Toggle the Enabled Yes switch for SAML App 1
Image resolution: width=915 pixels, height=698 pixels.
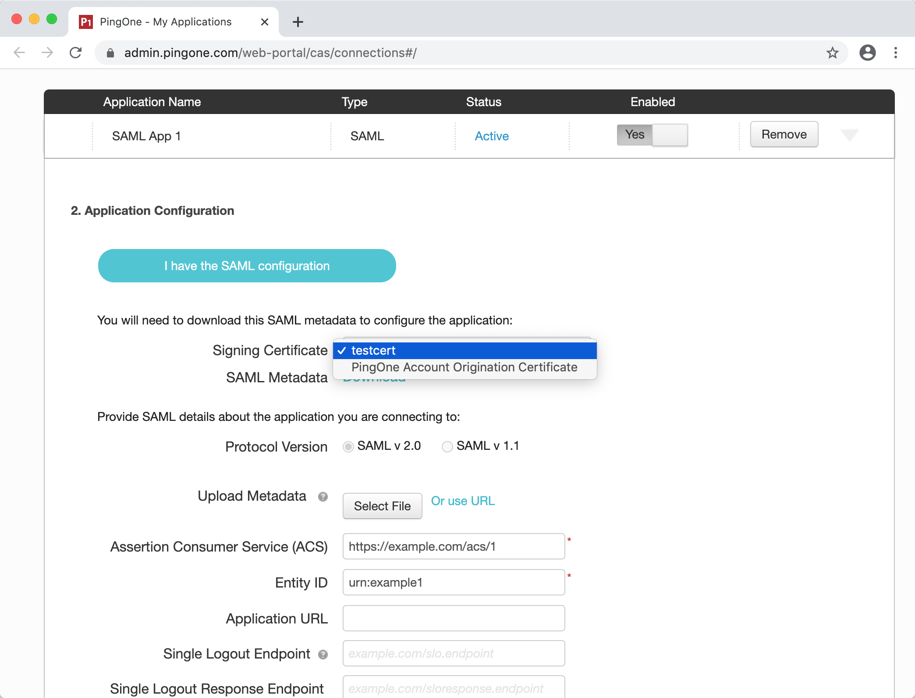click(652, 135)
